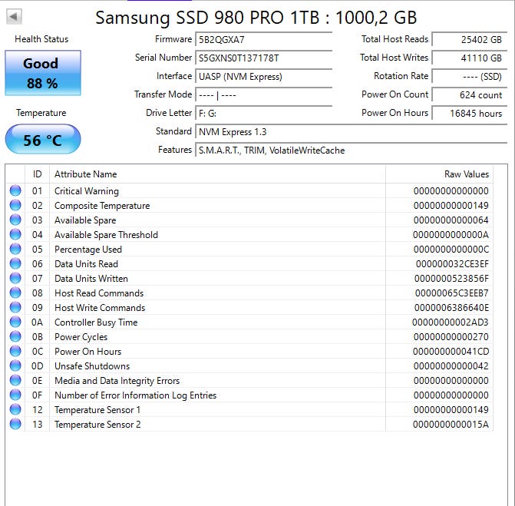Select the Number of Error Information Log Entries name
Viewport: 515px width, 506px height.
(135, 395)
